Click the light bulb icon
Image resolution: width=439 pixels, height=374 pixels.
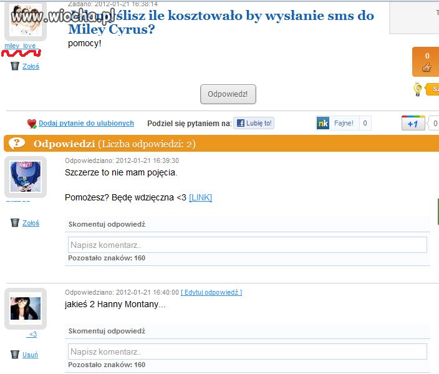(418, 89)
